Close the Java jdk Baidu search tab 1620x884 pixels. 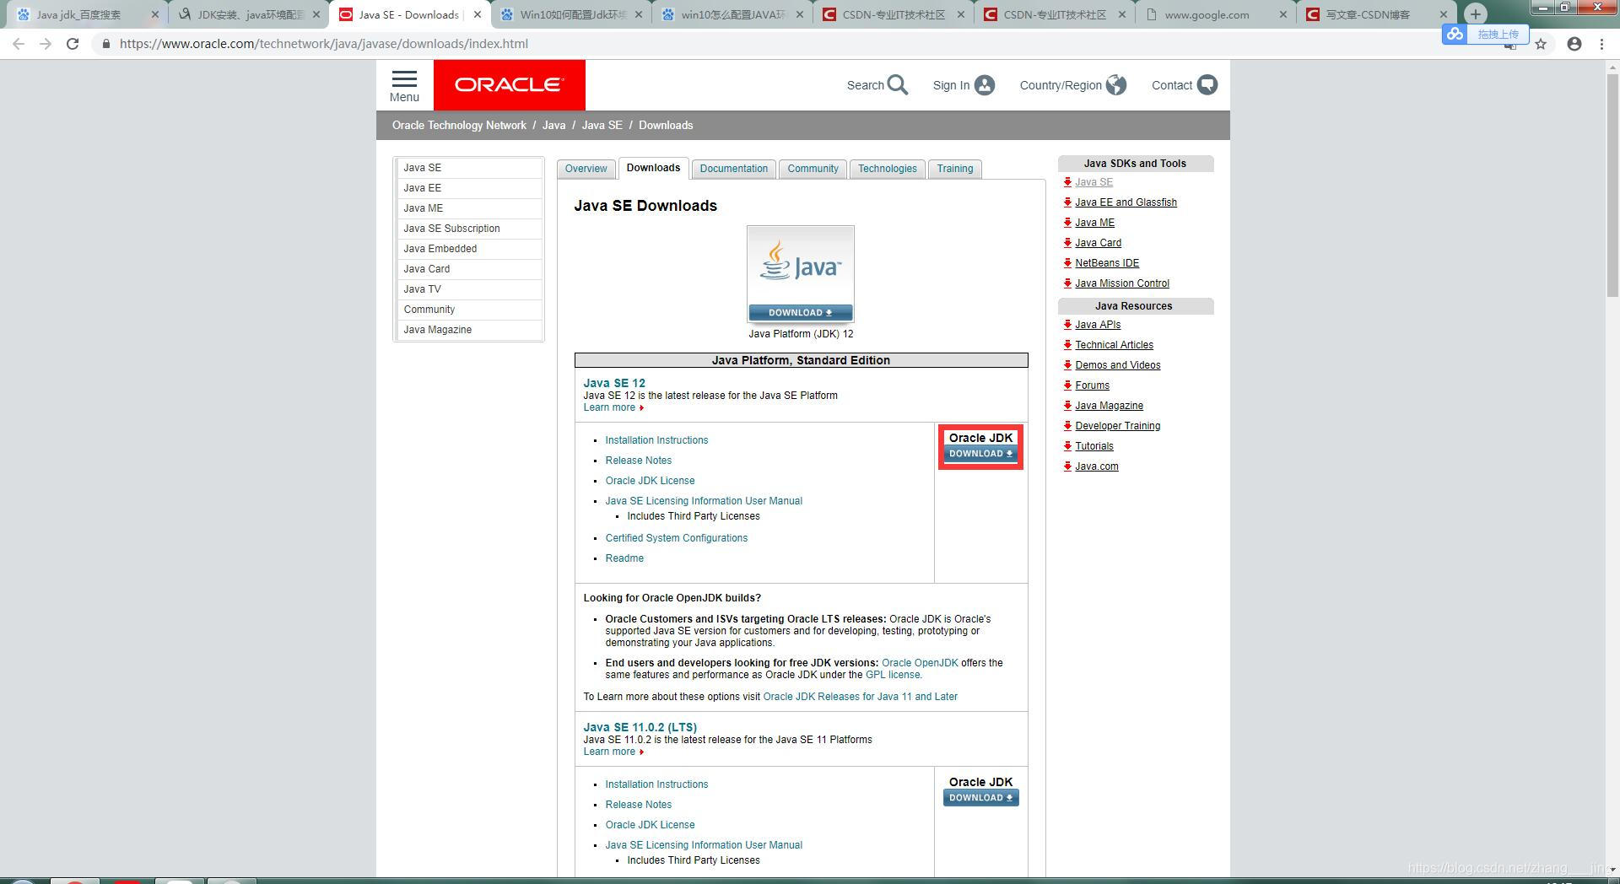[x=154, y=14]
